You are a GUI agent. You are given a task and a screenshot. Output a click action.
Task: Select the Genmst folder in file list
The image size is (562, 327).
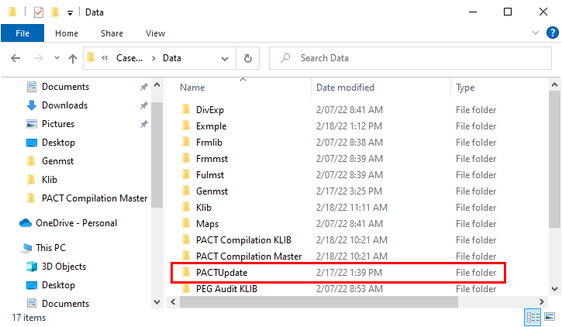coord(212,191)
